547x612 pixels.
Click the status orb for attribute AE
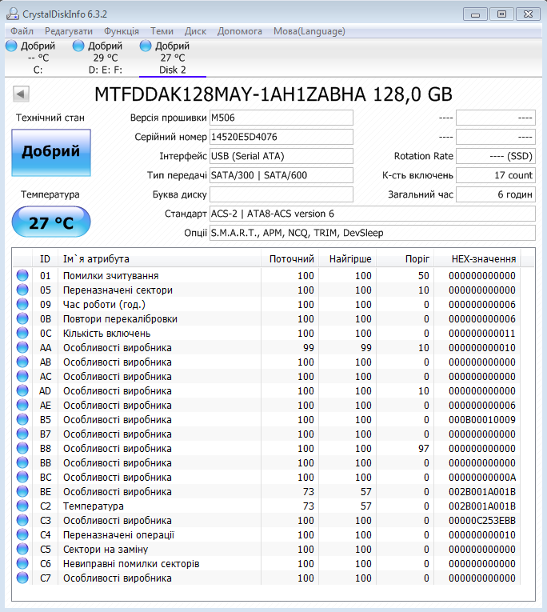tap(22, 405)
